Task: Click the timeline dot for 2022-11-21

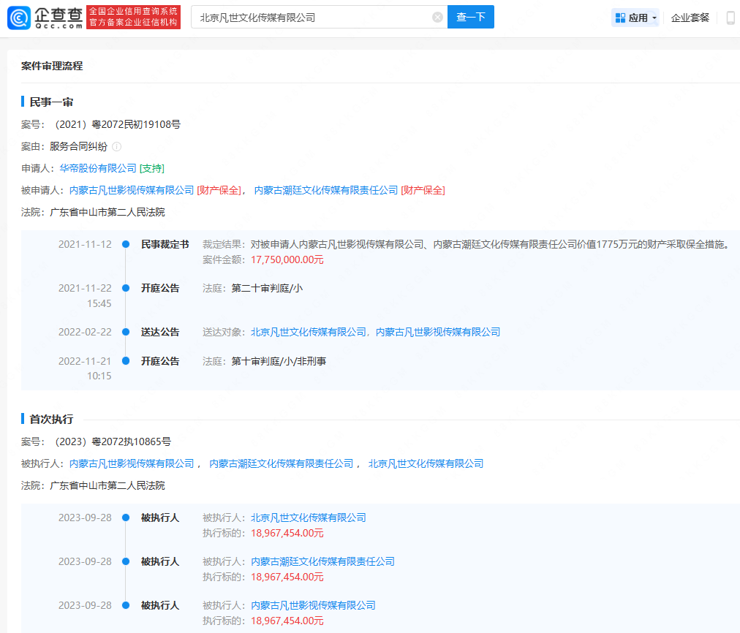Action: click(126, 361)
